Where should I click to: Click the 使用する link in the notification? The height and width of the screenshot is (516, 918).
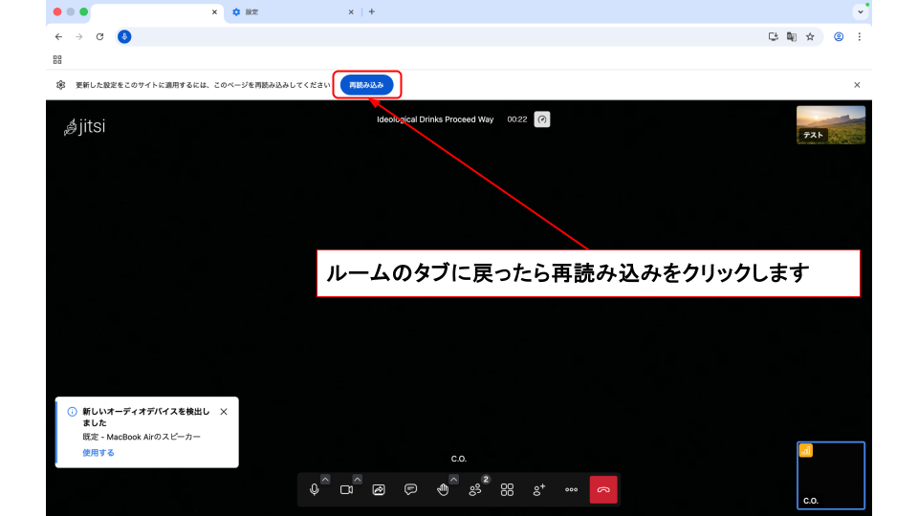tap(98, 453)
